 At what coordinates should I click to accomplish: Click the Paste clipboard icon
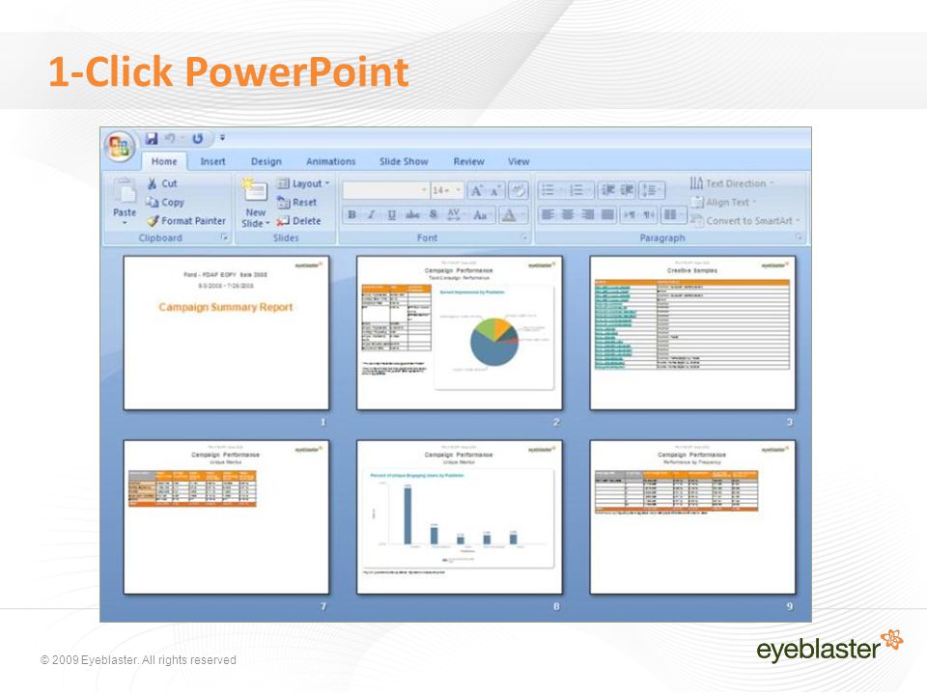pos(125,191)
